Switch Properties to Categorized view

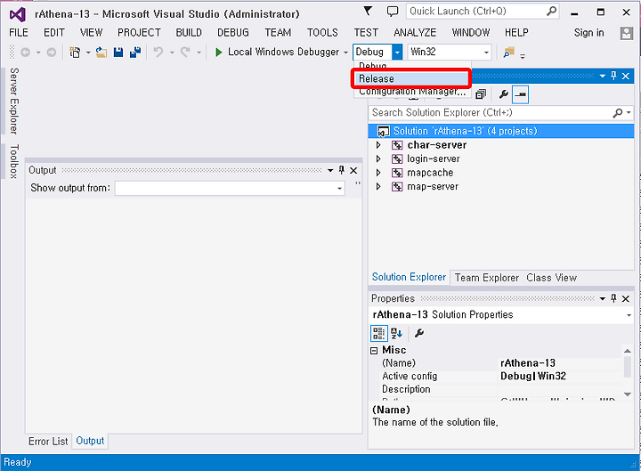point(379,333)
